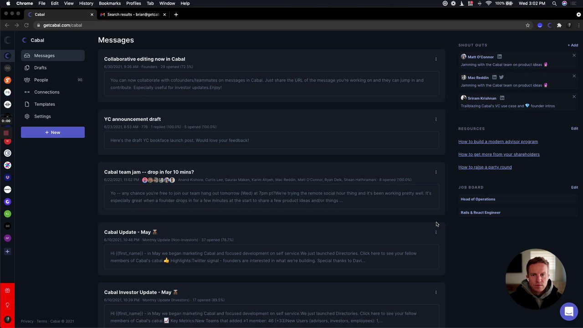Image resolution: width=583 pixels, height=328 pixels.
Task: Expand the Cabal Update - May options menu
Action: click(x=436, y=232)
